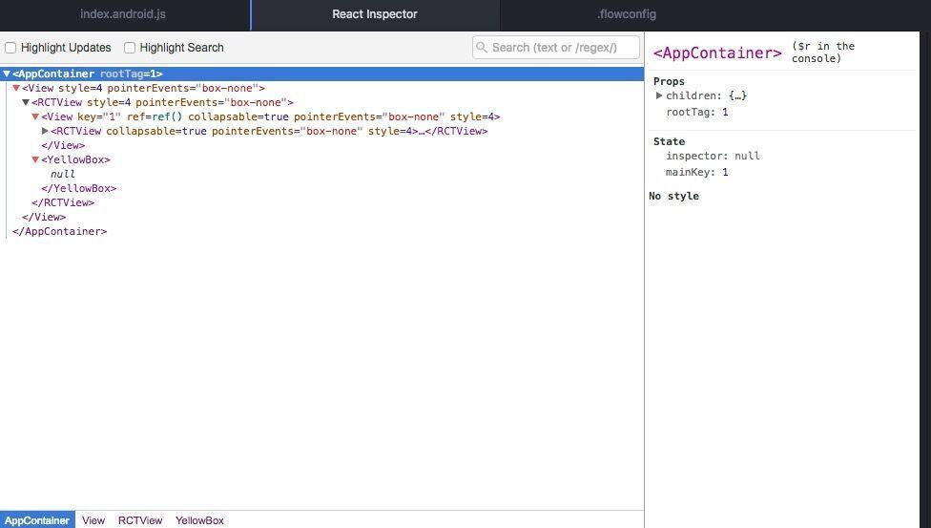
Task: Click RCTView in the bottom breadcrumb
Action: point(140,520)
